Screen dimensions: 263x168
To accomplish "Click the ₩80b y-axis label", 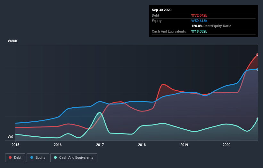I will click(12, 41).
